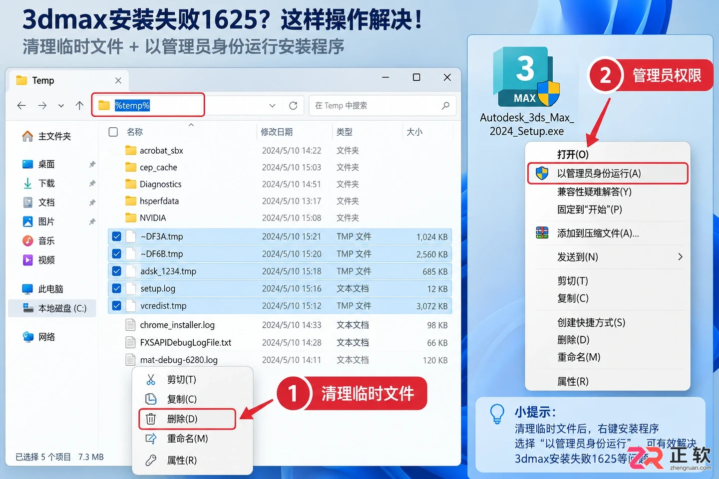Image resolution: width=719 pixels, height=479 pixels.
Task: Select the acrobat_sbx folder icon
Action: (x=131, y=150)
